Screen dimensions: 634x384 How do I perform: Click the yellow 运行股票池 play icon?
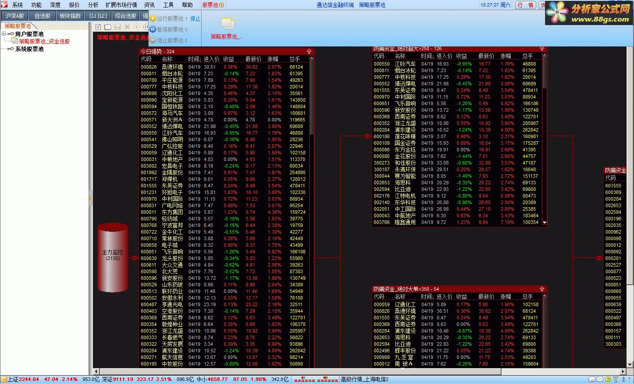tap(153, 18)
